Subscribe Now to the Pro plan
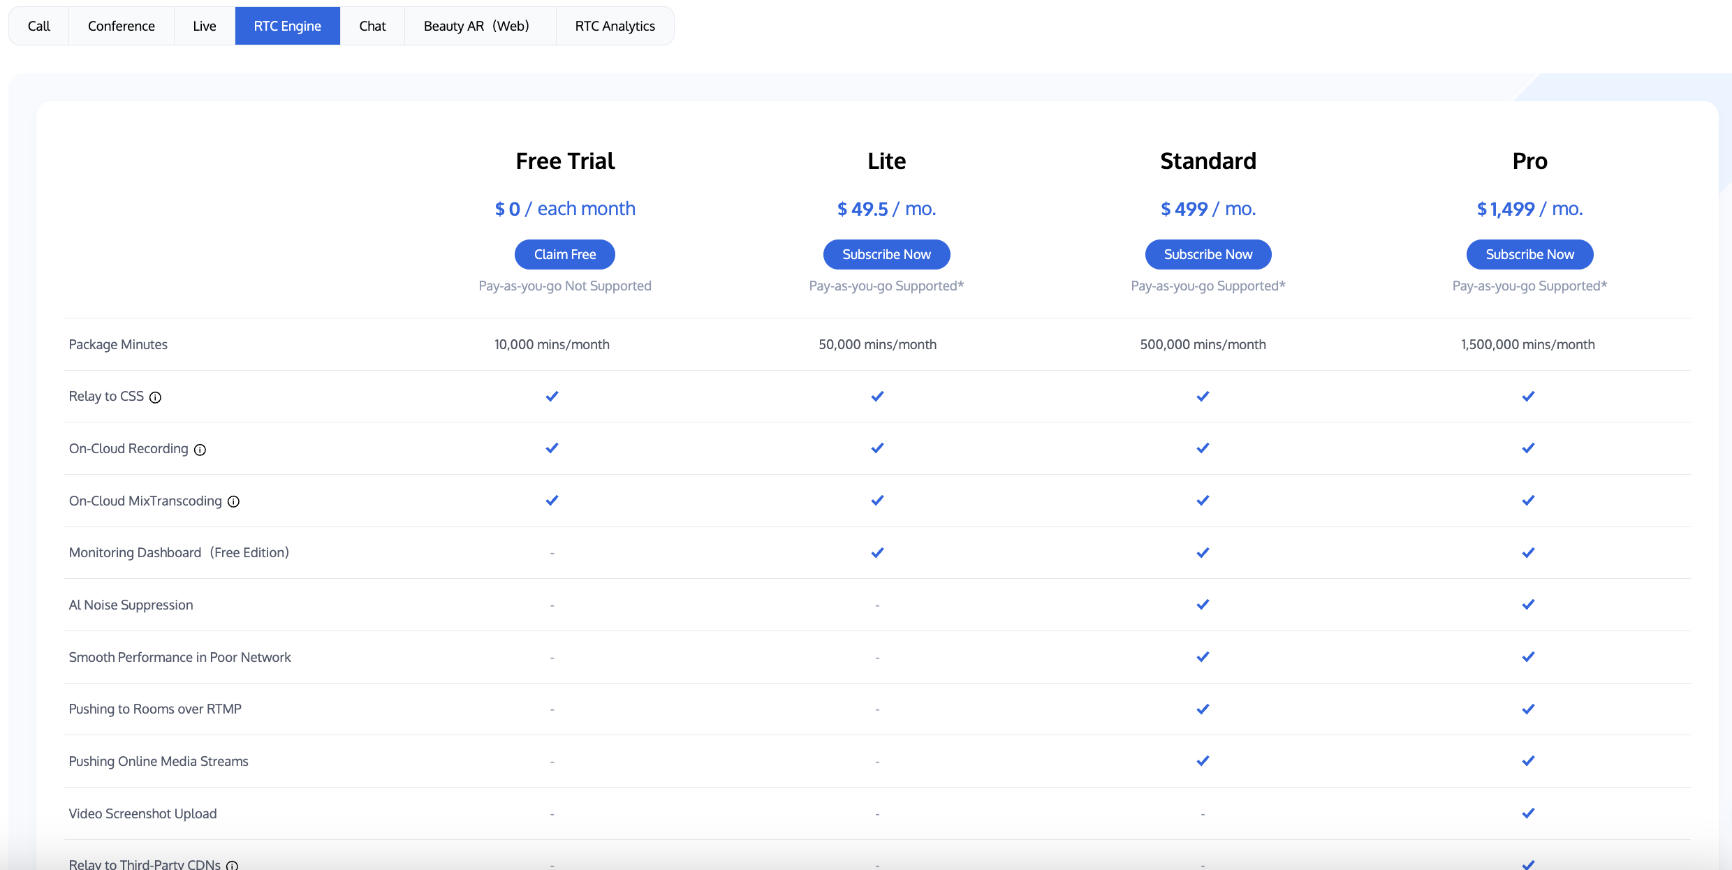The height and width of the screenshot is (870, 1732). tap(1529, 254)
